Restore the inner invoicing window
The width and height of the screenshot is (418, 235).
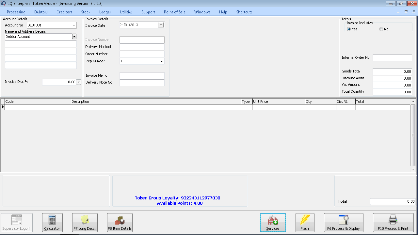click(406, 11)
